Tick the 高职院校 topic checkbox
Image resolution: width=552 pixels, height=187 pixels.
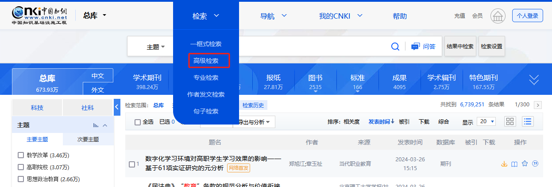click(20, 167)
